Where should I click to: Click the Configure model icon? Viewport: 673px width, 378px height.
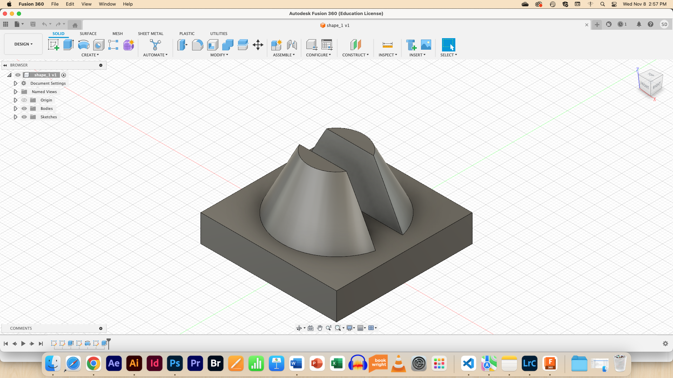click(312, 45)
